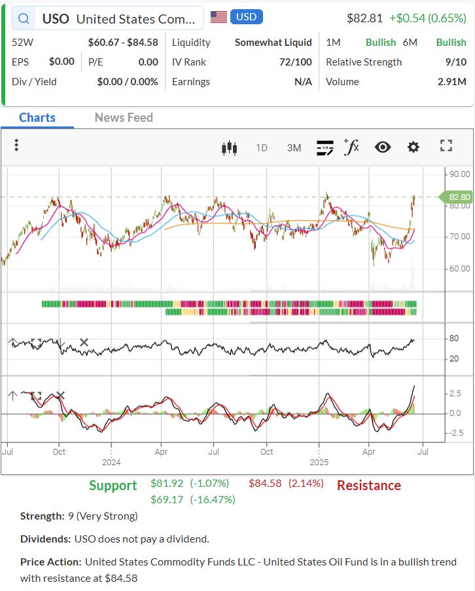This screenshot has width=475, height=591.
Task: Close the RSI indicator pane
Action: [x=84, y=342]
